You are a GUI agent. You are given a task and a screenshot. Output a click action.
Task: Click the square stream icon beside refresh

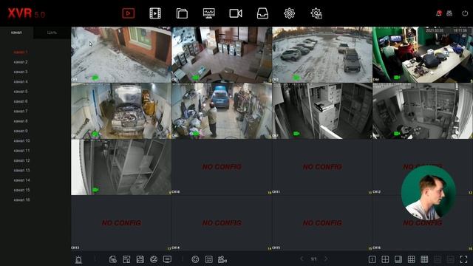coord(208,259)
